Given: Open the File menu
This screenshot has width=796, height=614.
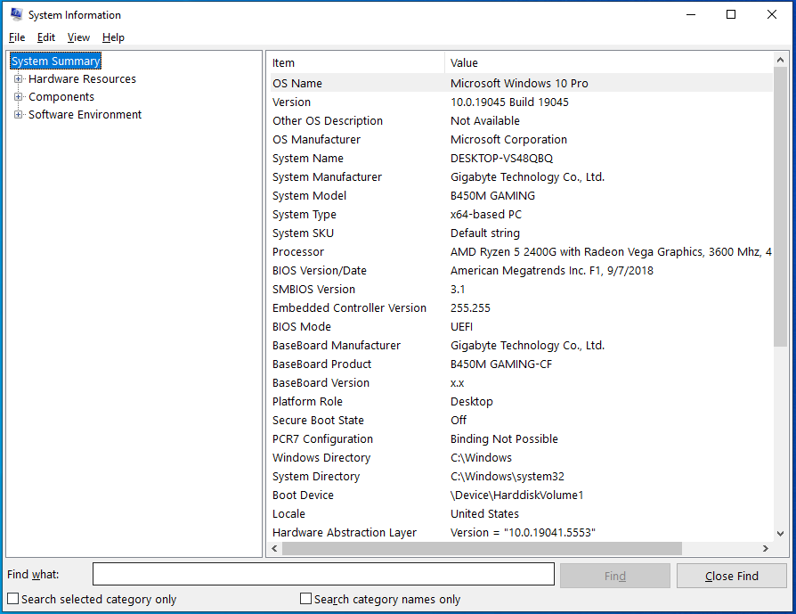Looking at the screenshot, I should coord(17,37).
